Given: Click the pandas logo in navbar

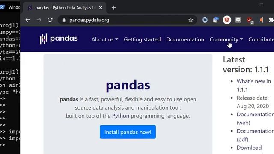Looking at the screenshot, I should pyautogui.click(x=59, y=39).
